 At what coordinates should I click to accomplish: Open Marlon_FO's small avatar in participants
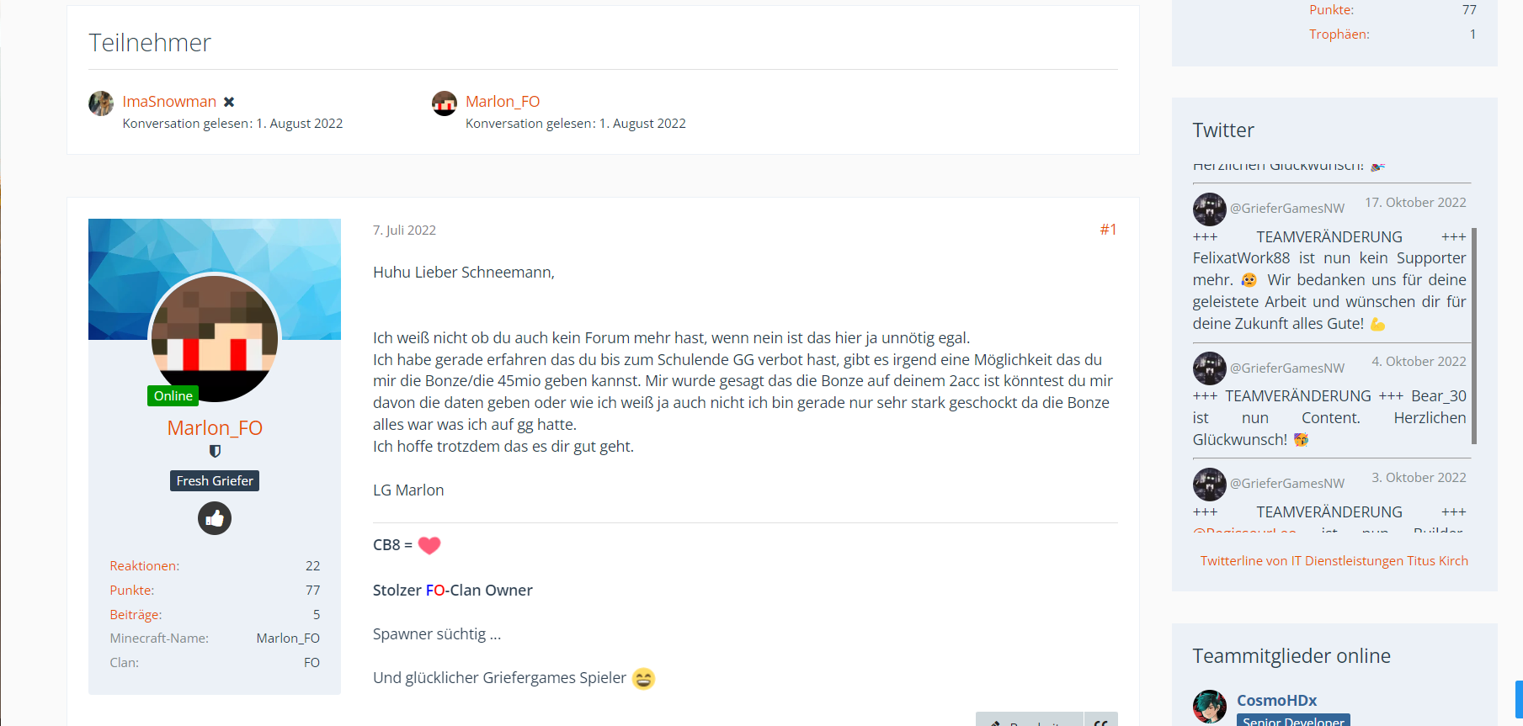445,103
